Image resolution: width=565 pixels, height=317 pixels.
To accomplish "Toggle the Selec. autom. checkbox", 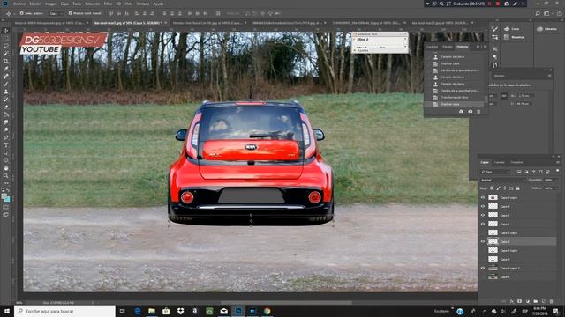I will coord(21,13).
